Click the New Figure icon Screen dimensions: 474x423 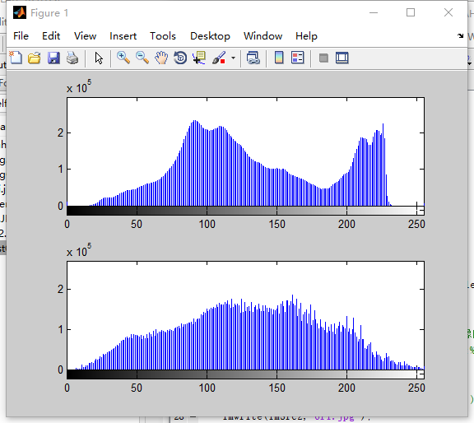click(16, 58)
